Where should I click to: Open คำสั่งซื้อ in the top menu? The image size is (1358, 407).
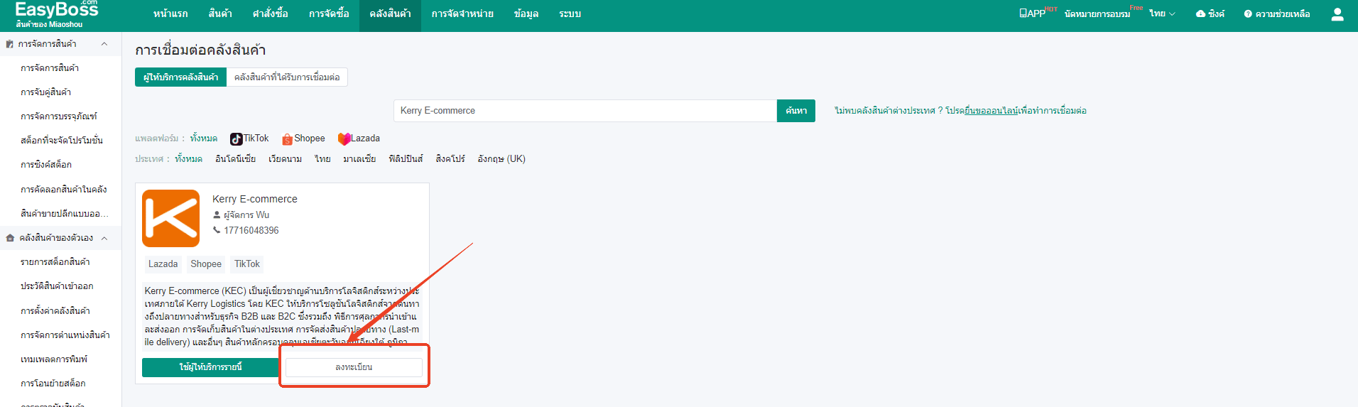point(270,14)
